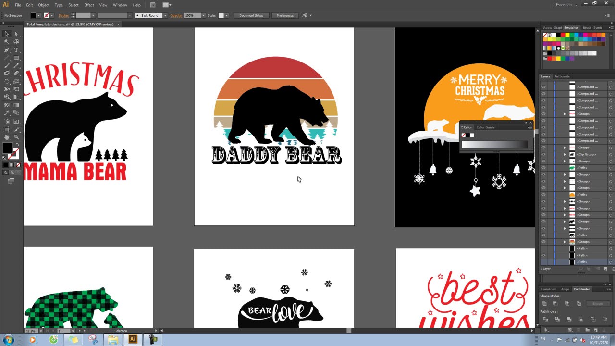Select the Shape Builder tool
Viewport: 615px width, 346px height.
pyautogui.click(x=7, y=98)
